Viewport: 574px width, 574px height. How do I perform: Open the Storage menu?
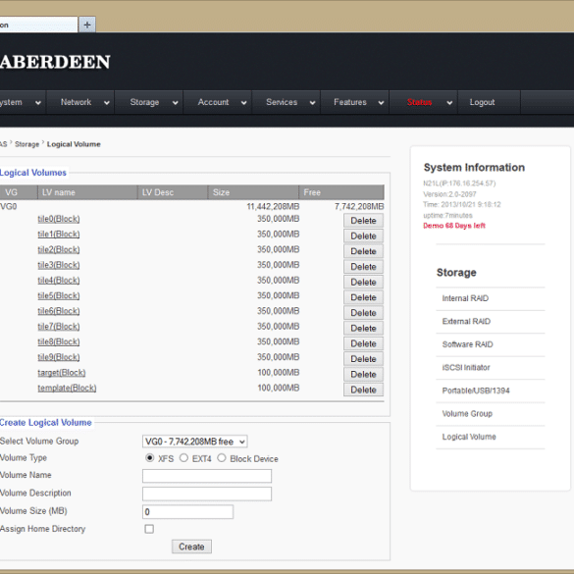(144, 102)
